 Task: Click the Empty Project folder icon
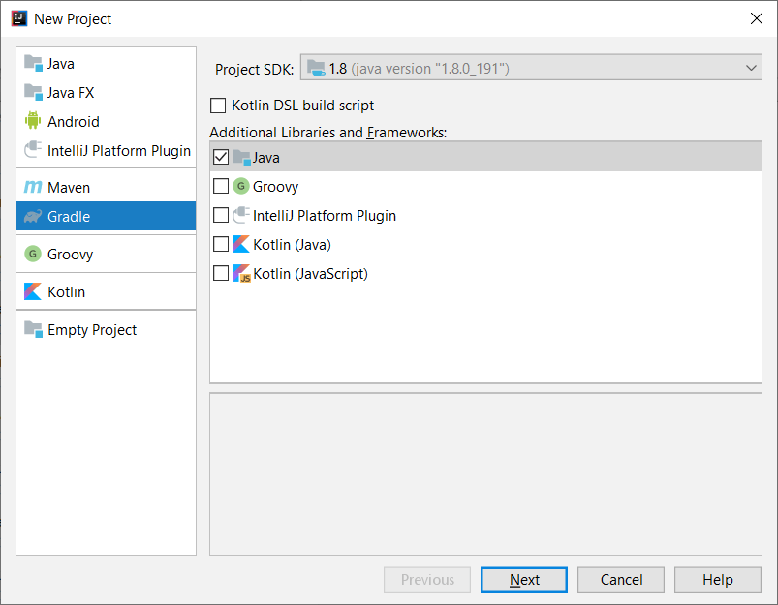coord(33,329)
